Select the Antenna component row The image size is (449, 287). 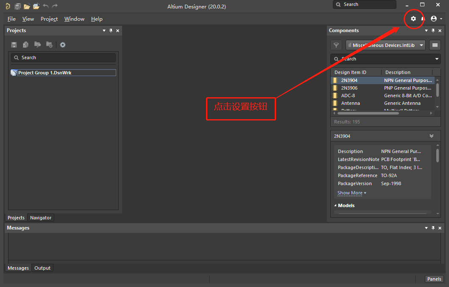[x=382, y=103]
